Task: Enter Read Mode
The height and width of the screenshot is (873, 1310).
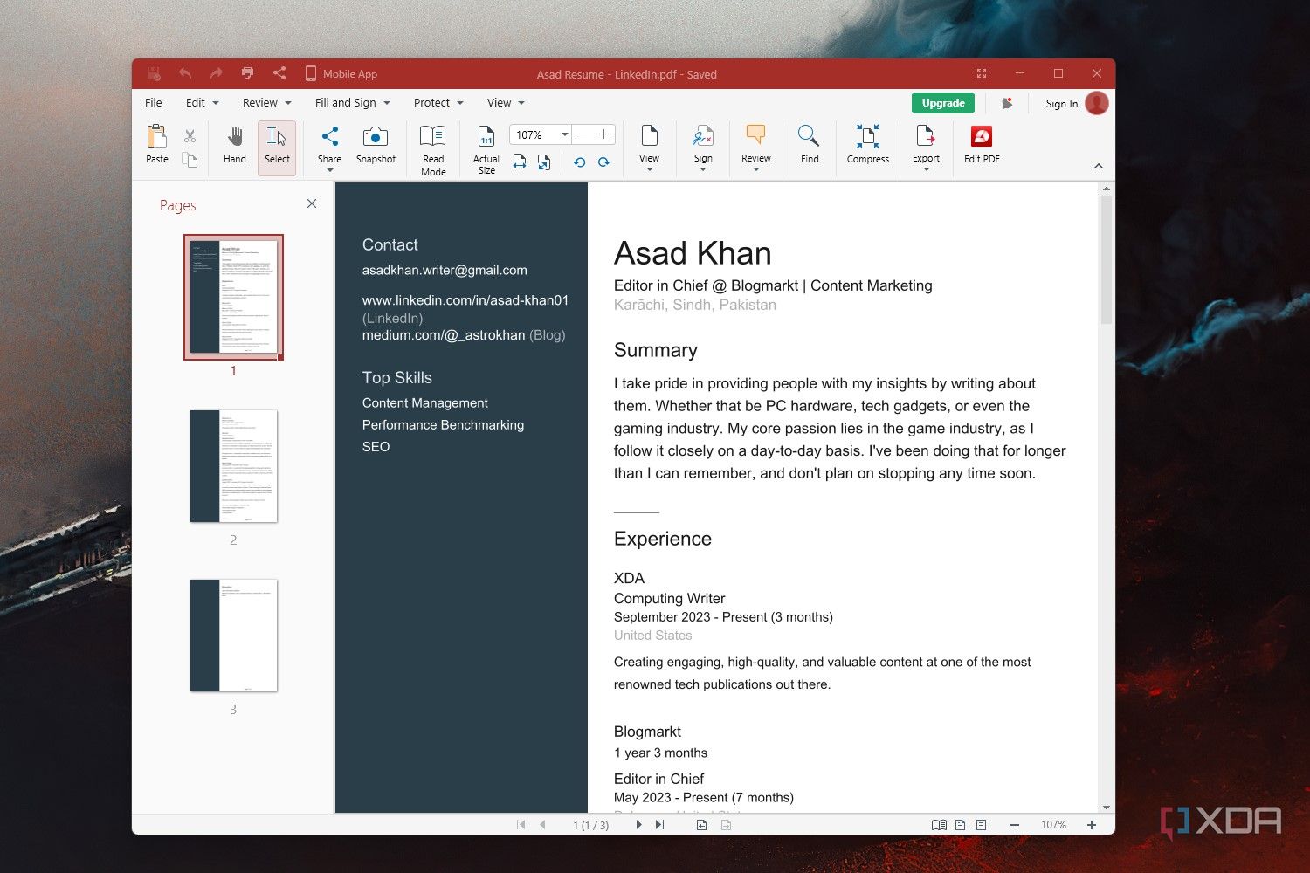Action: [433, 150]
